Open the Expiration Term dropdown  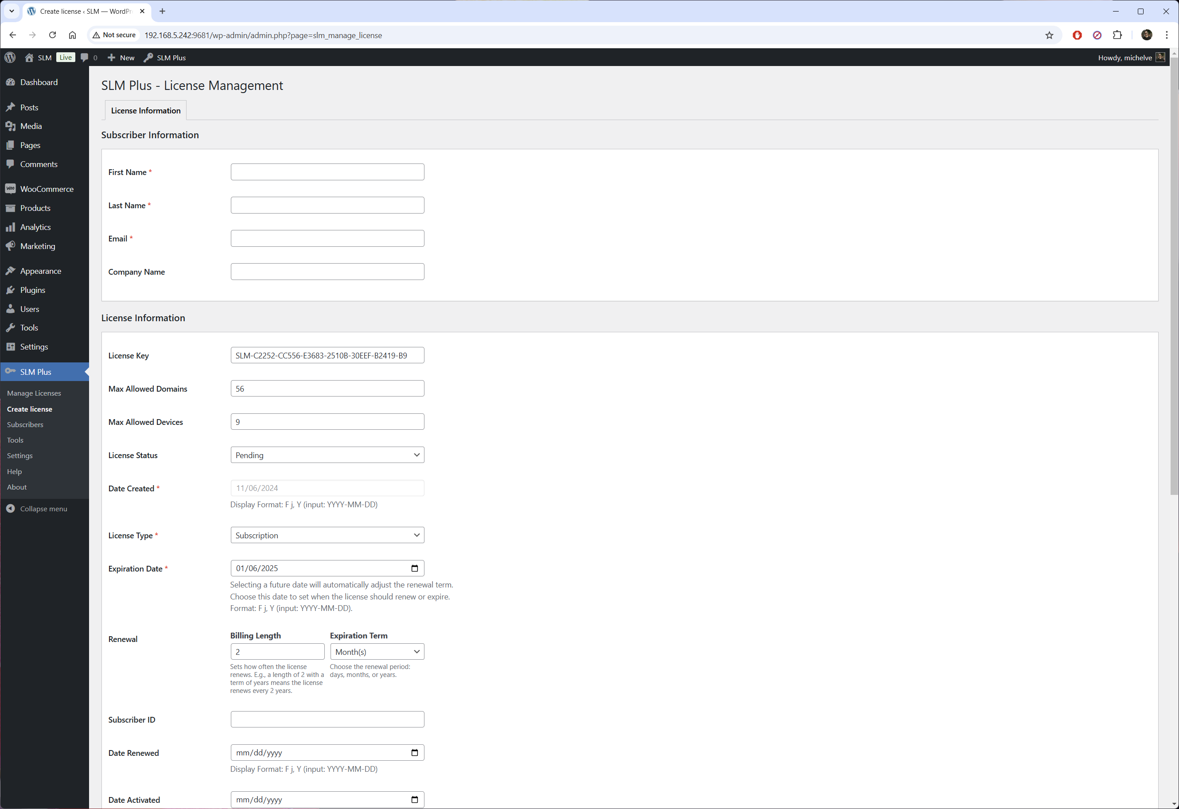pos(377,652)
